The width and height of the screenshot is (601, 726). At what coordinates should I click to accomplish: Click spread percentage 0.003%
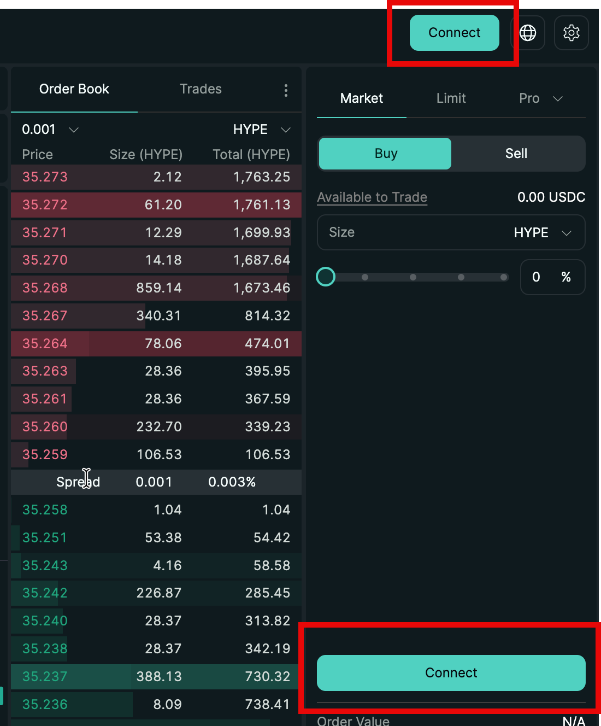[232, 482]
